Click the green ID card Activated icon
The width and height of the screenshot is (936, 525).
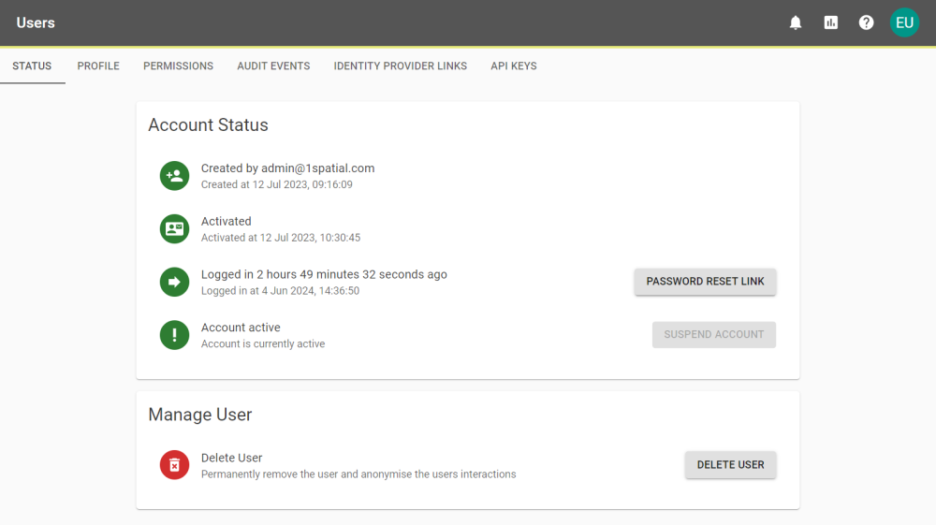click(174, 229)
